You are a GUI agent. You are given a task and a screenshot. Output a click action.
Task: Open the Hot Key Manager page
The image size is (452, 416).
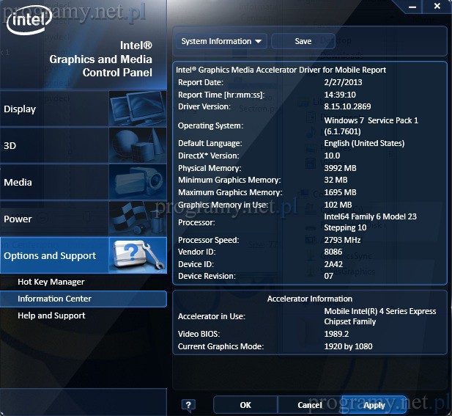(51, 282)
